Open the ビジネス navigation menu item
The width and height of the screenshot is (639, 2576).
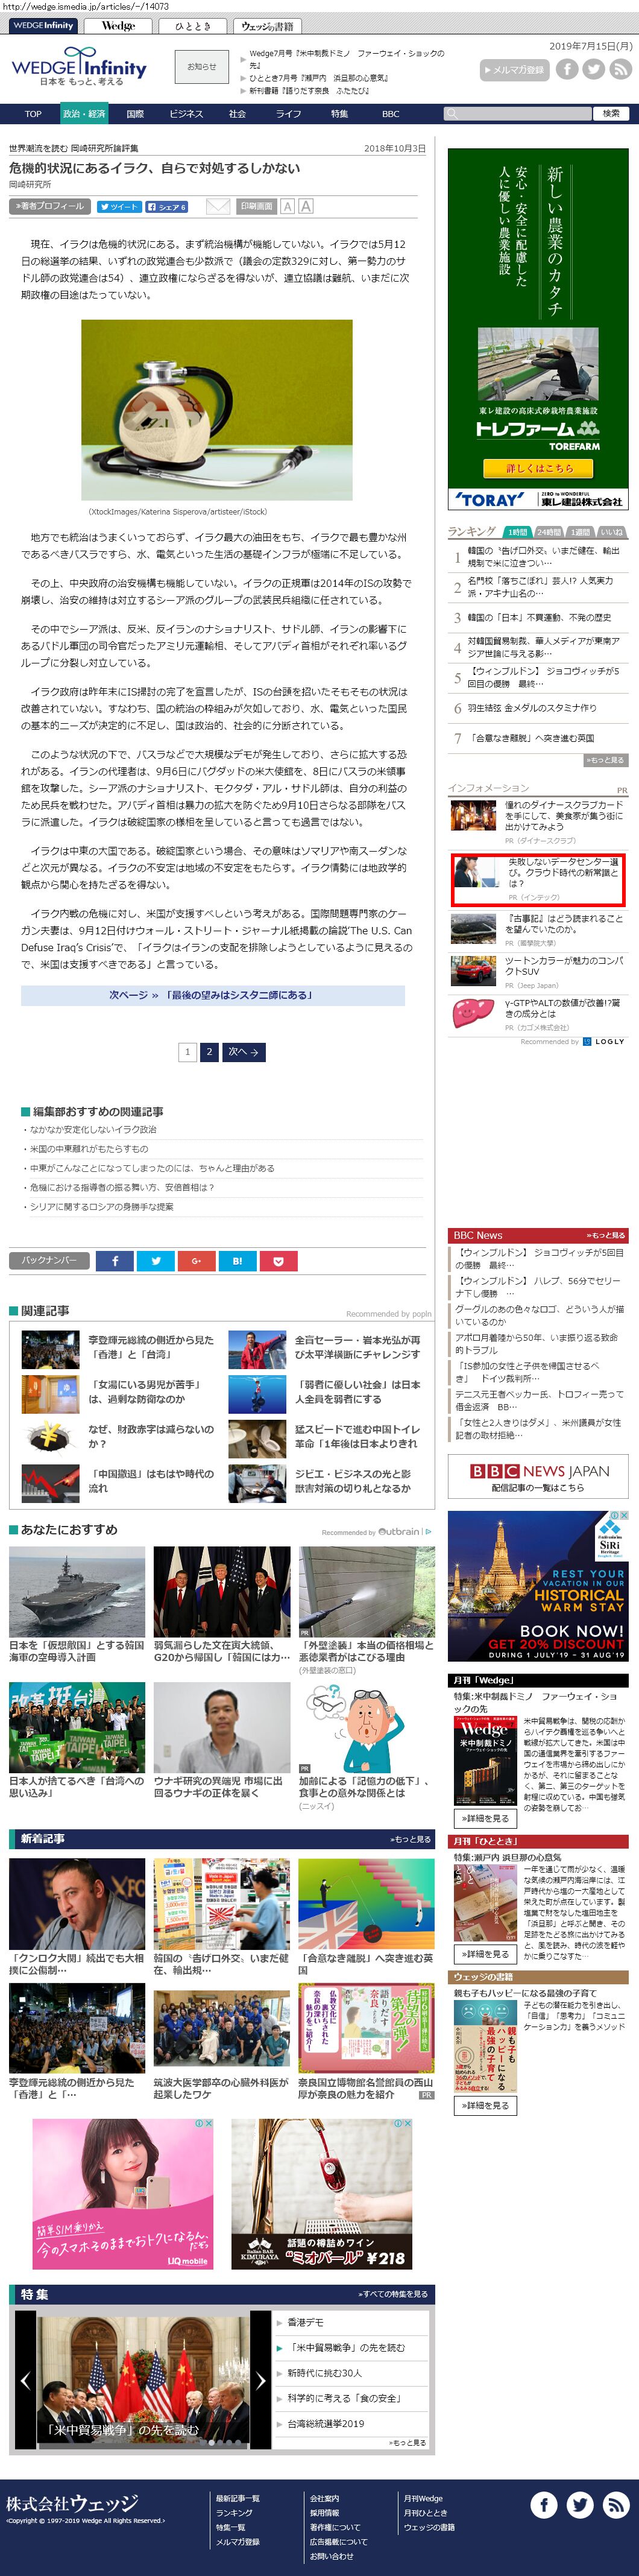186,114
